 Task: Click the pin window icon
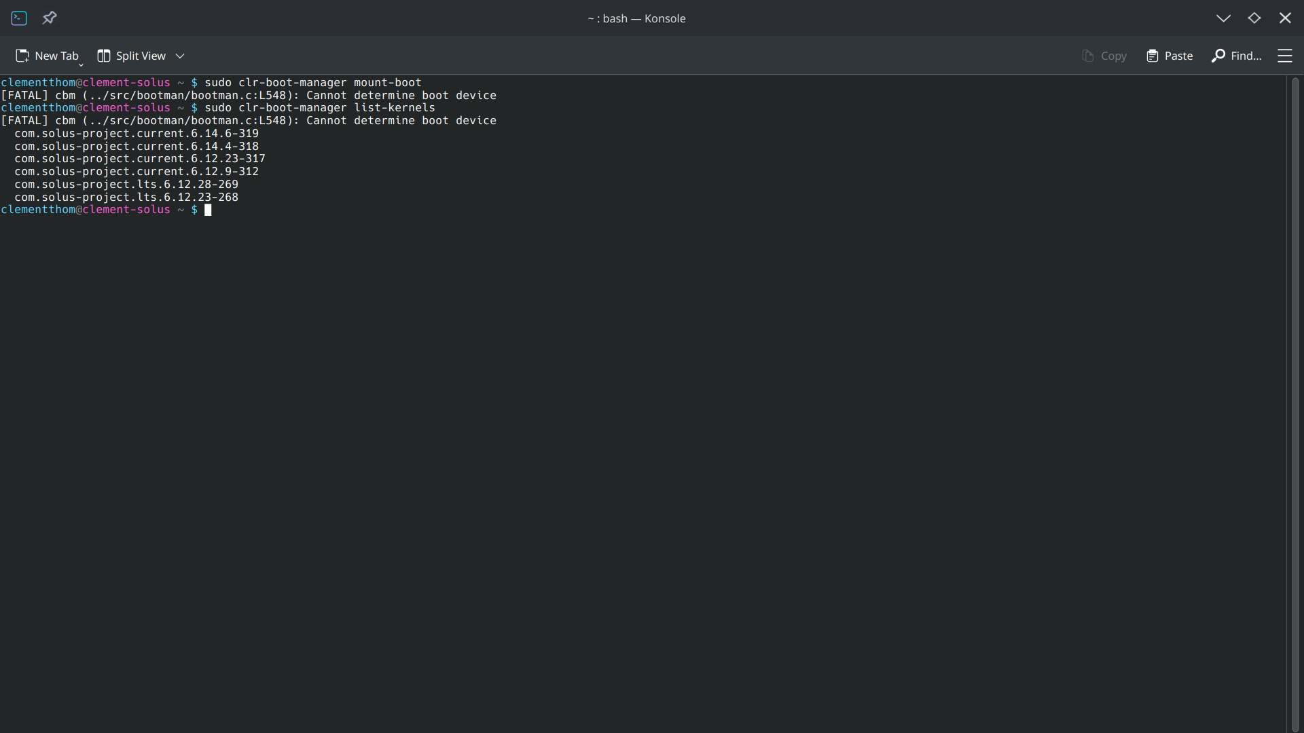[x=50, y=18]
